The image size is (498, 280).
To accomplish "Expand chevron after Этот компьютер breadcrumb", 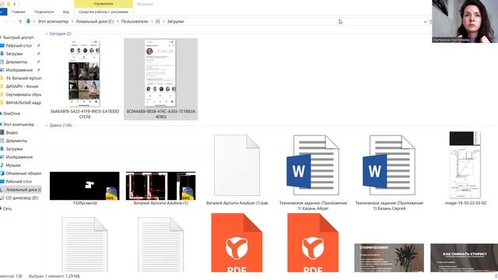I will 72,22.
